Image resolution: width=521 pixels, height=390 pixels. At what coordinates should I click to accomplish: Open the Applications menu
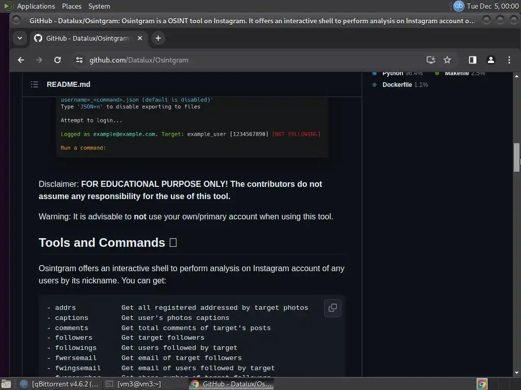click(36, 6)
